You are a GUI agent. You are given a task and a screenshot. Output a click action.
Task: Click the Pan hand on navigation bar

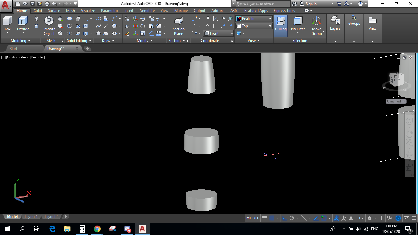(409, 134)
